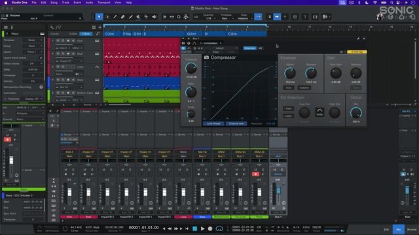Click the Compressor Threshold knob
Screen dimensions: 419x235
[x=191, y=69]
